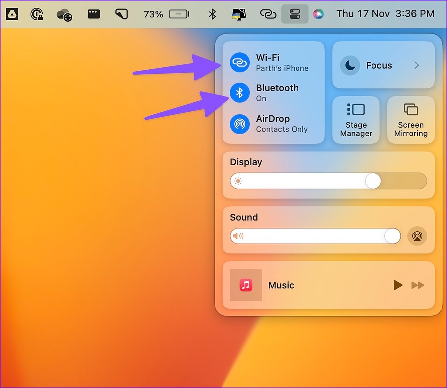Open Sound settings by its heading

(244, 217)
